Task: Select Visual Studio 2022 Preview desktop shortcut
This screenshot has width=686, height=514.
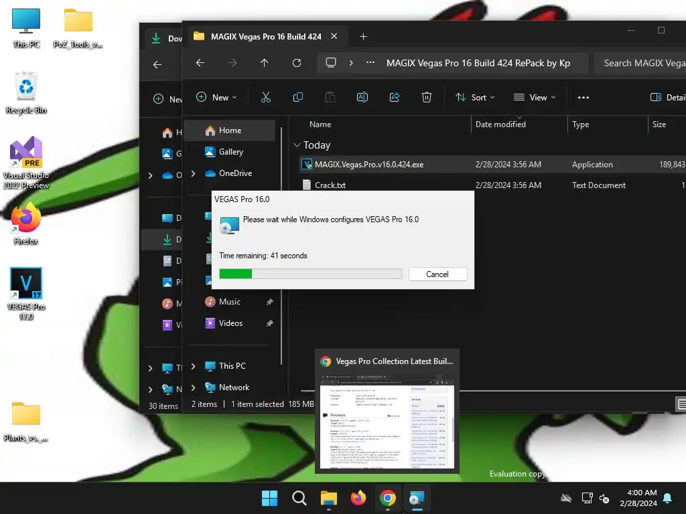Action: click(x=26, y=163)
